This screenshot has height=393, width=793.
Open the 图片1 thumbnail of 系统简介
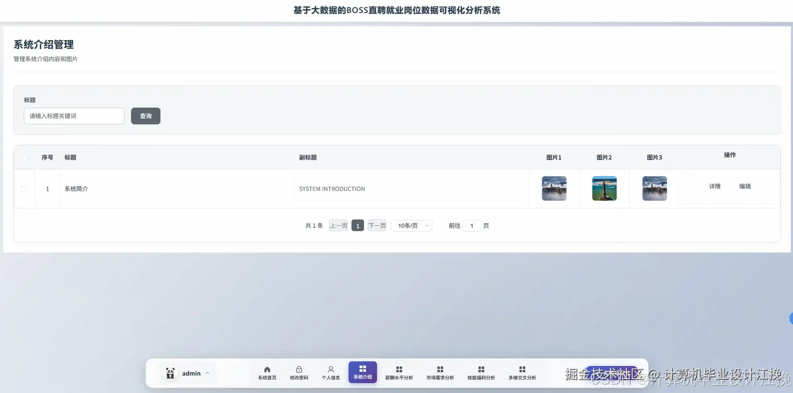point(554,188)
